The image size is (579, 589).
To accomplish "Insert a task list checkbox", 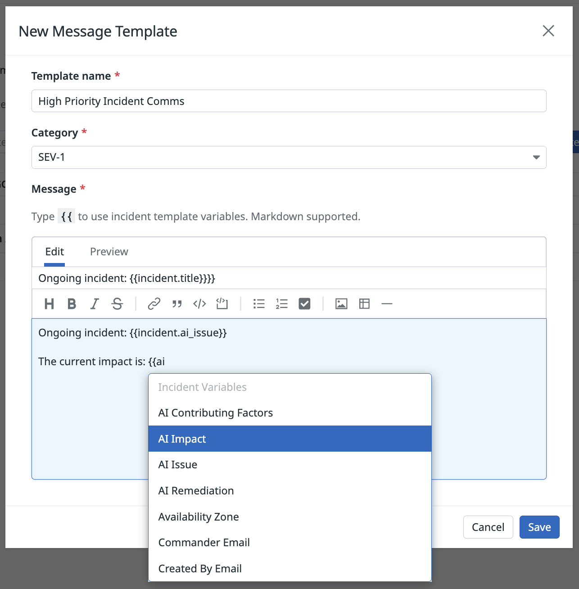I will (305, 304).
